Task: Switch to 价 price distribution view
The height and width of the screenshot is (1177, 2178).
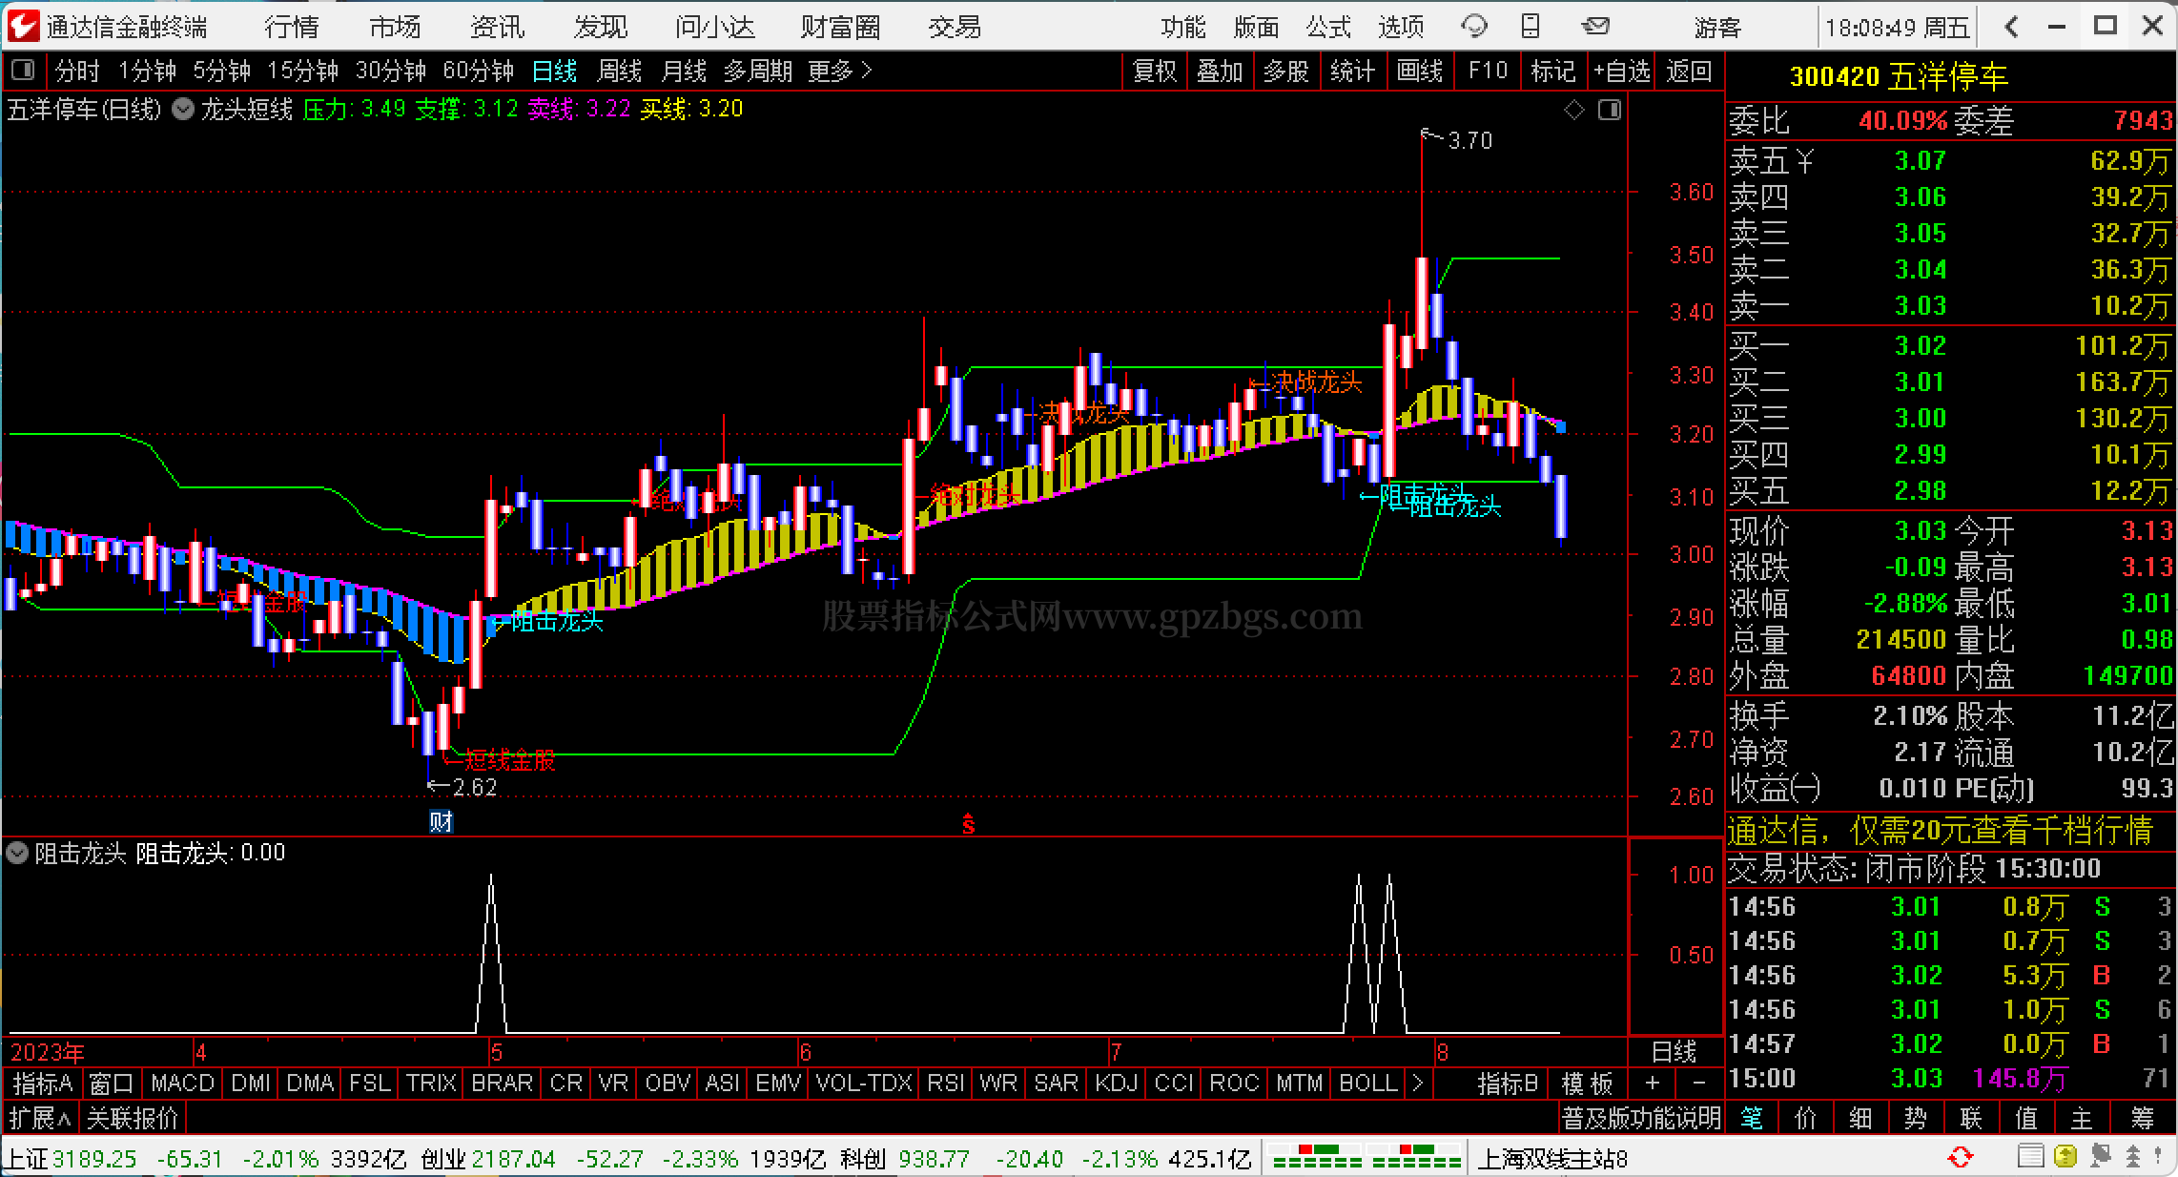Action: coord(1806,1118)
